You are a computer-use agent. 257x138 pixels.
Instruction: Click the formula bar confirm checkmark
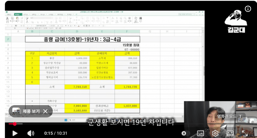30,28
